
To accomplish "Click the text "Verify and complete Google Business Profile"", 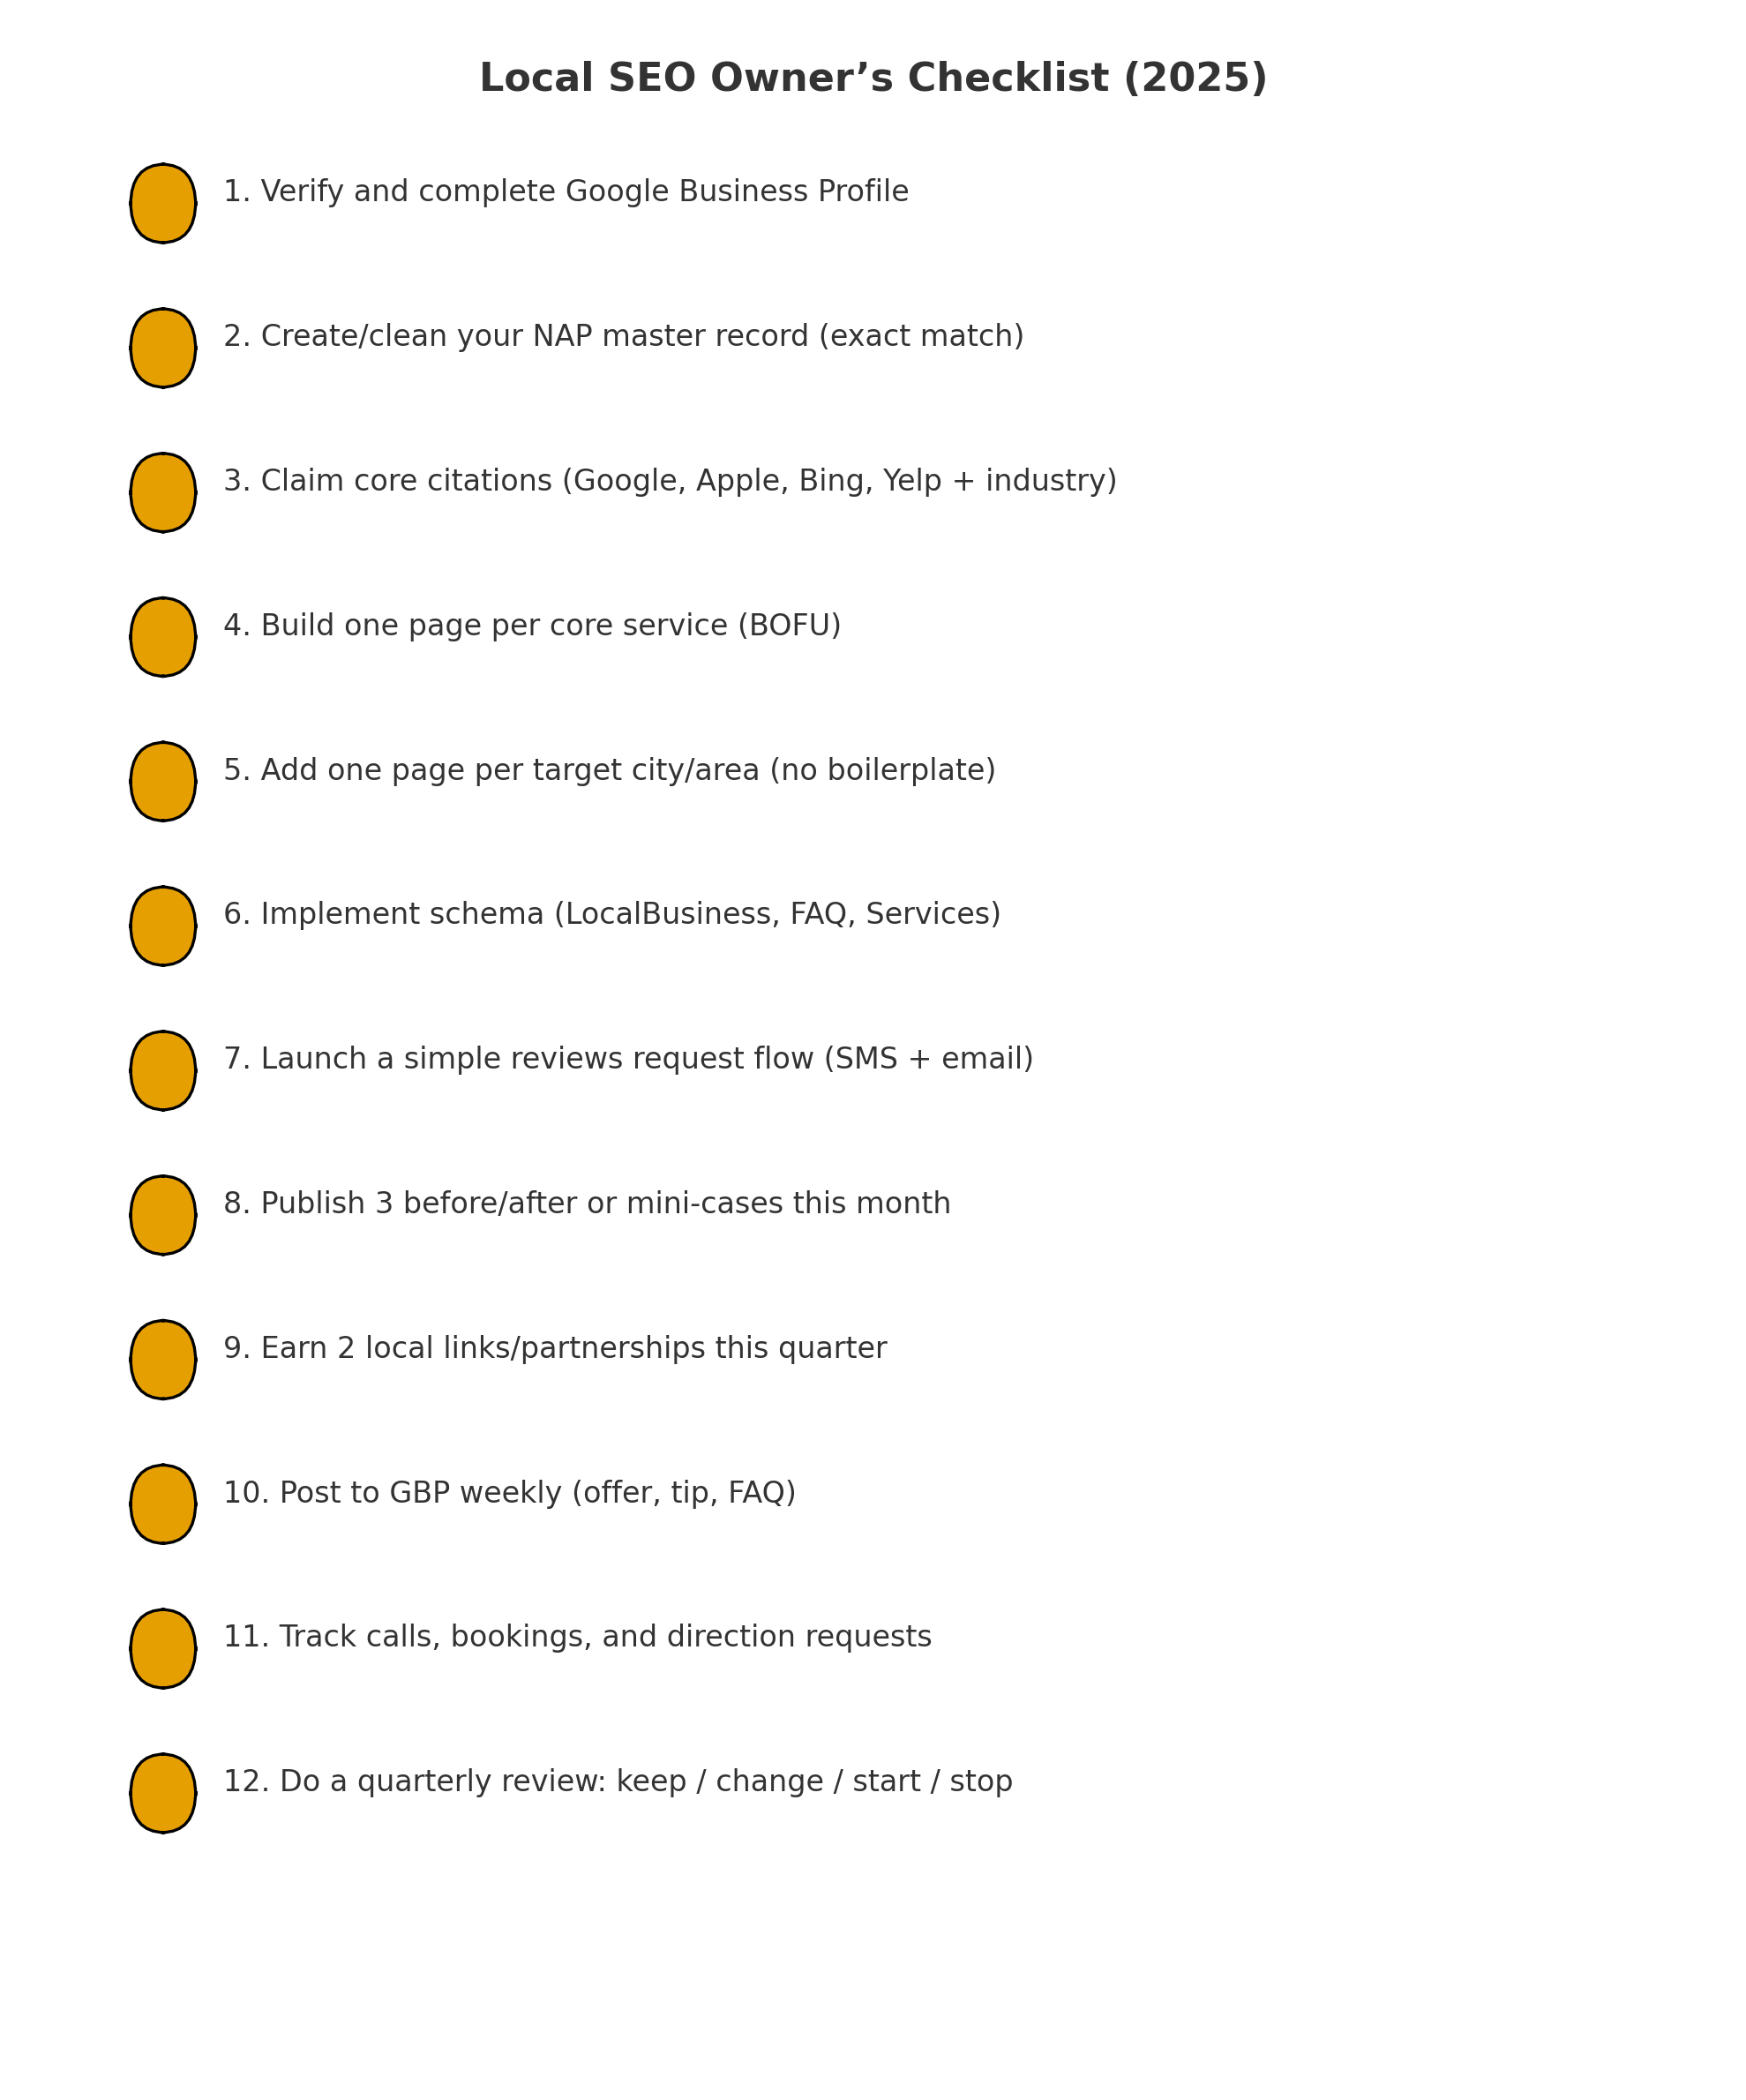I will [565, 192].
